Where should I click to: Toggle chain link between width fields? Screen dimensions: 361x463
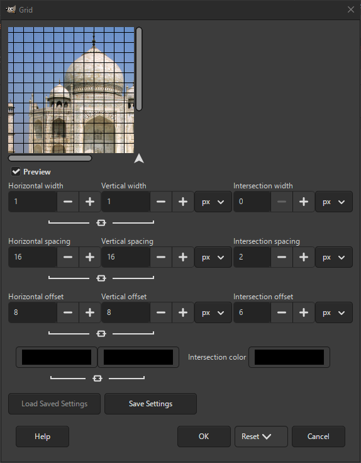101,222
